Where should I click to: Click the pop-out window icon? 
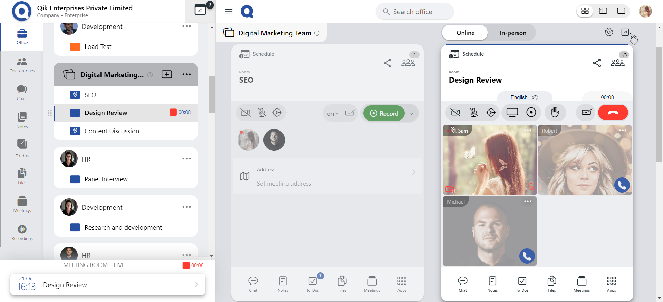click(x=625, y=32)
